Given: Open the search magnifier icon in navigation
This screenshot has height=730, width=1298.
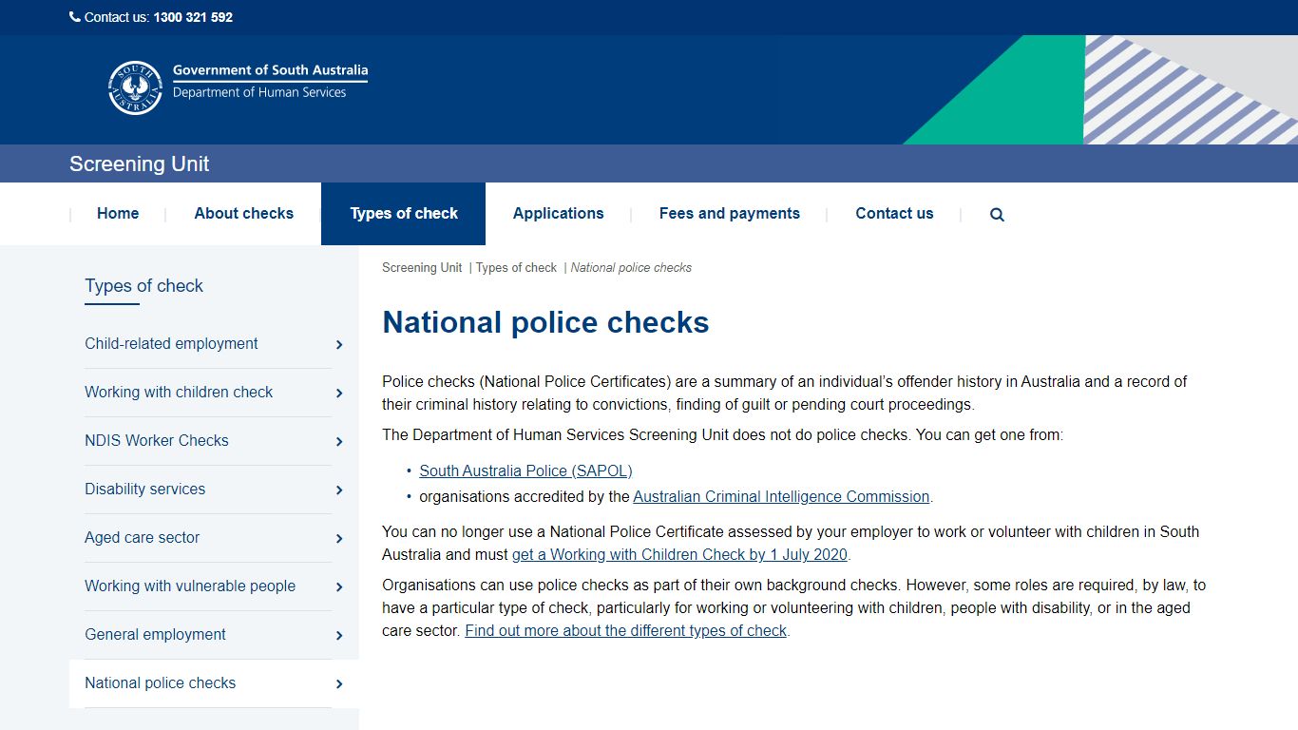Looking at the screenshot, I should point(997,215).
